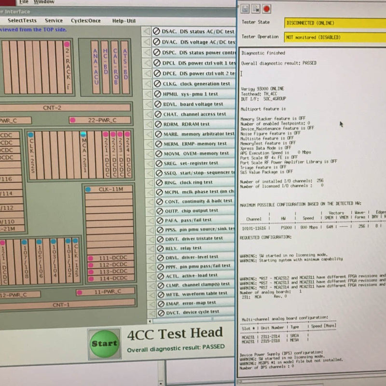Toggle the ACTL active-load test selection circle
This screenshot has height=386, width=386.
point(161,276)
